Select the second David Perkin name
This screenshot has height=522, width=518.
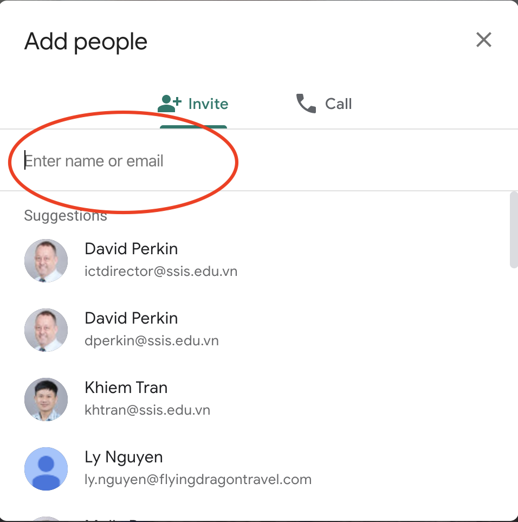click(131, 318)
